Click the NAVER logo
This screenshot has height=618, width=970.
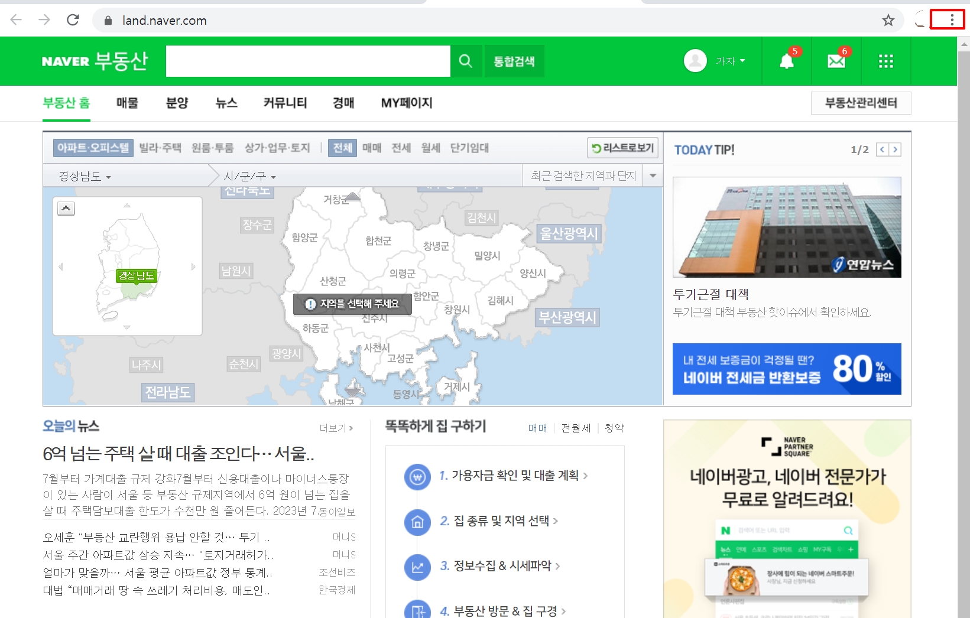point(66,61)
